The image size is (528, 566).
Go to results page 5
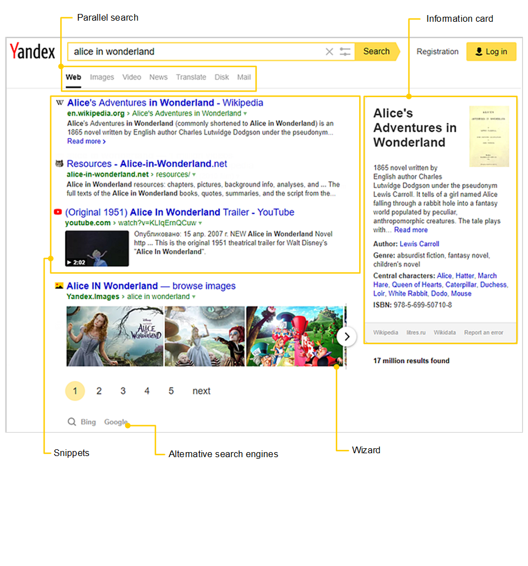(171, 391)
